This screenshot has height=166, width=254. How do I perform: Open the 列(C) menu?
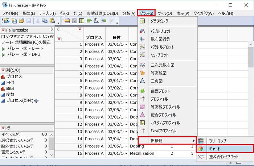coord(78,13)
